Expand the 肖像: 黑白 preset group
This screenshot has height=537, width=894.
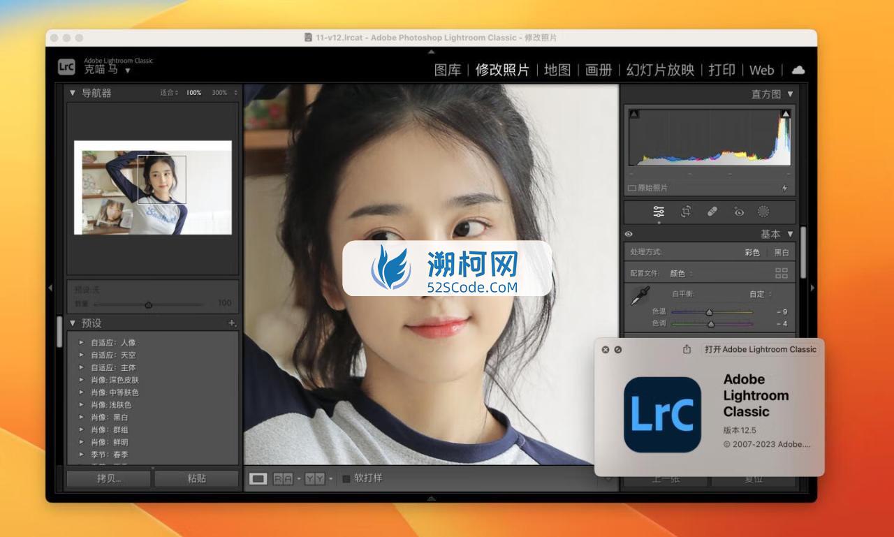click(82, 417)
